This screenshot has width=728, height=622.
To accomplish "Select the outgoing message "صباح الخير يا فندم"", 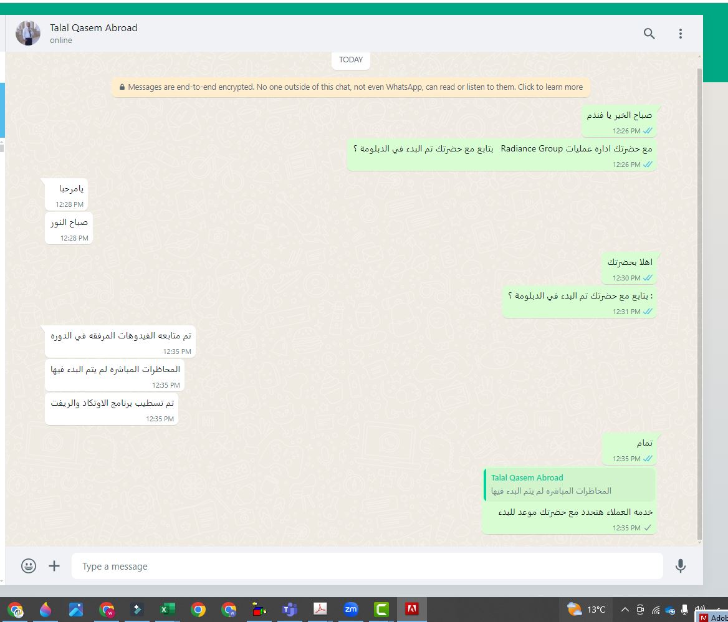I will click(x=619, y=121).
